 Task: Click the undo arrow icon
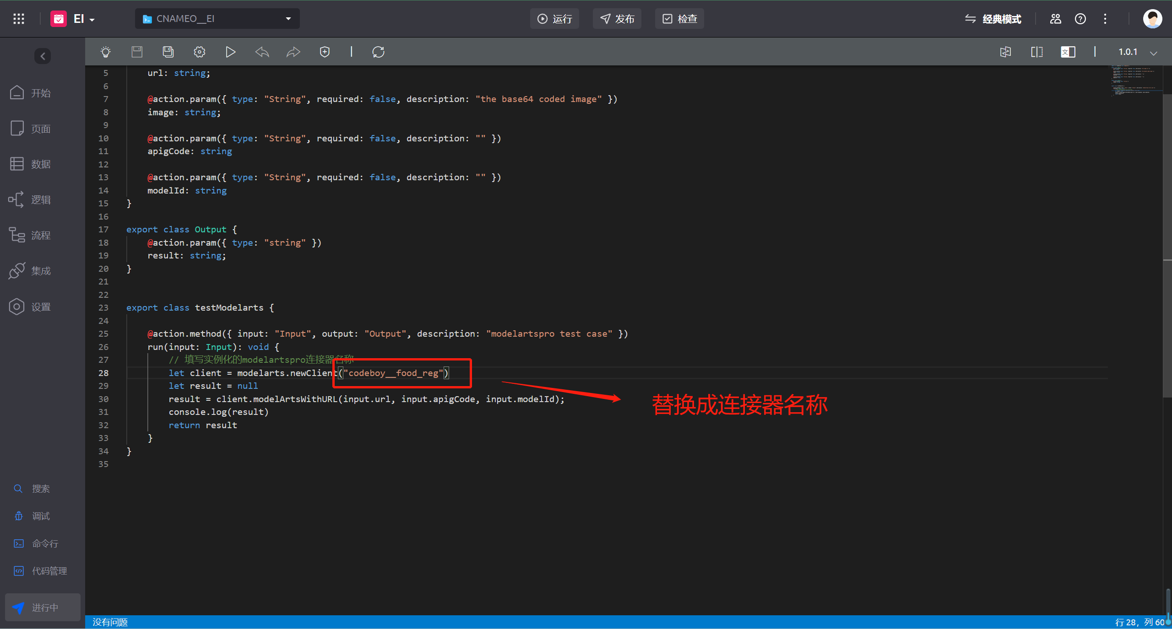click(262, 52)
